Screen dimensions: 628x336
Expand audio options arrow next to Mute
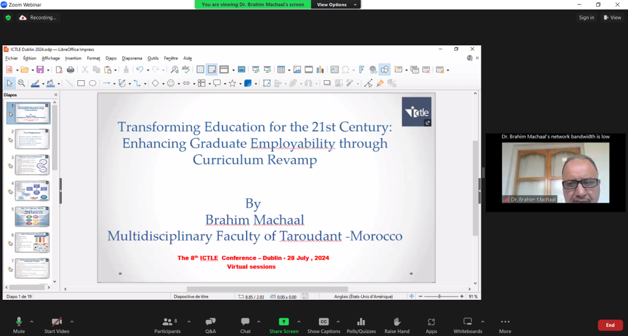[x=32, y=321]
